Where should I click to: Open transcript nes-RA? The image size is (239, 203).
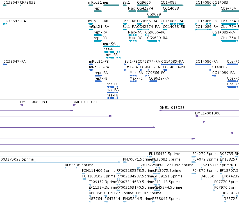tap(109, 44)
